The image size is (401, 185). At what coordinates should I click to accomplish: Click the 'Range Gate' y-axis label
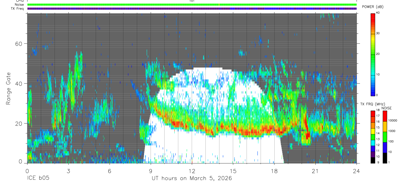8,88
